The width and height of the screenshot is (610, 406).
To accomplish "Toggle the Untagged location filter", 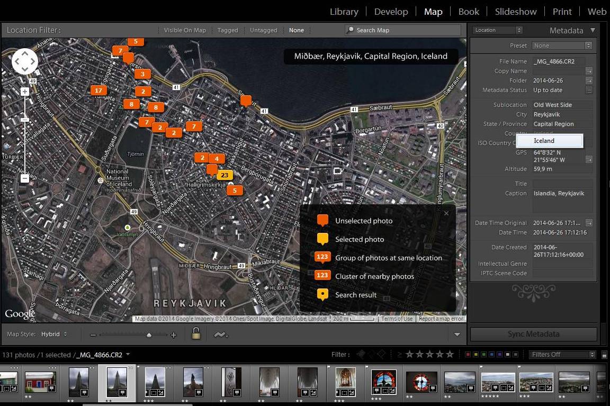I will (x=263, y=30).
